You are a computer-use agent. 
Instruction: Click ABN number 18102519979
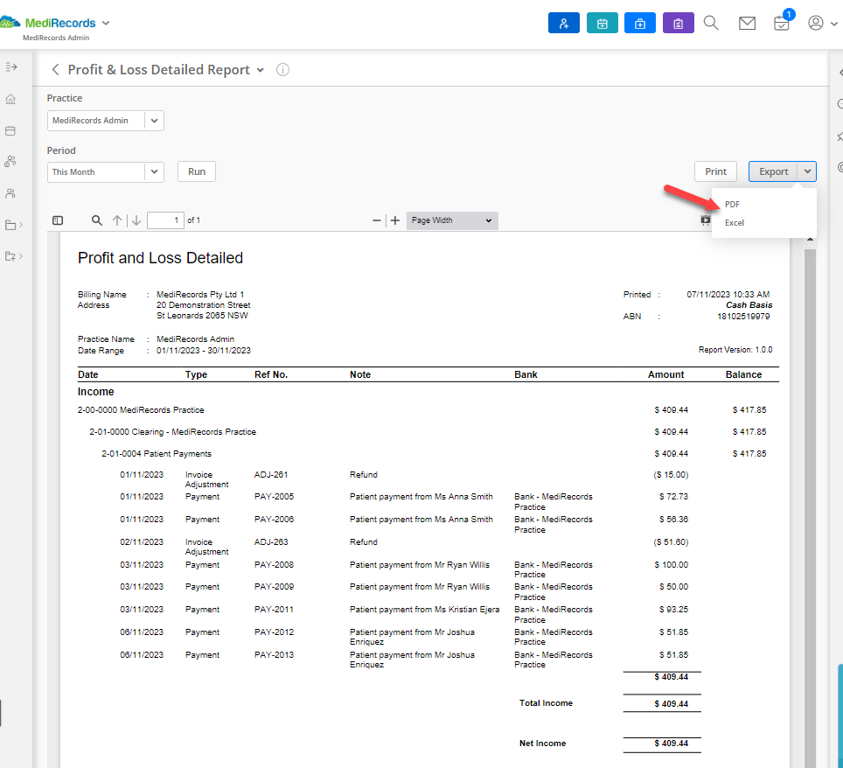(x=743, y=317)
